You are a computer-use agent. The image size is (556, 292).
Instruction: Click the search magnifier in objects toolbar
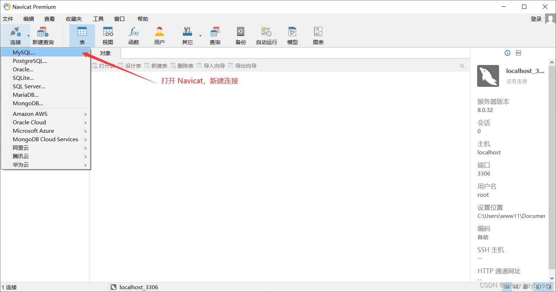pyautogui.click(x=462, y=66)
